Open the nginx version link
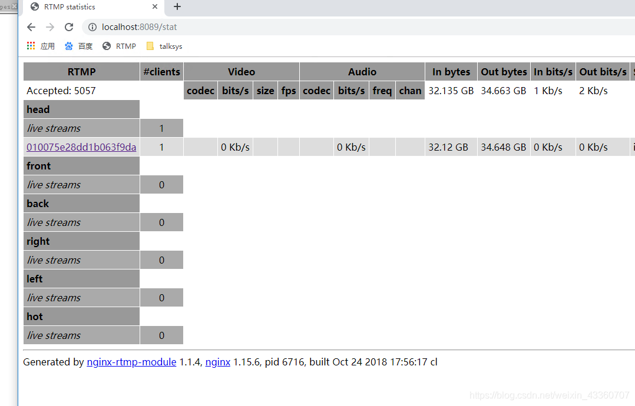Viewport: 635px width, 406px height. tap(217, 362)
